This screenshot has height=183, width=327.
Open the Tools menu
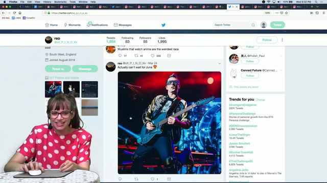coord(73,2)
